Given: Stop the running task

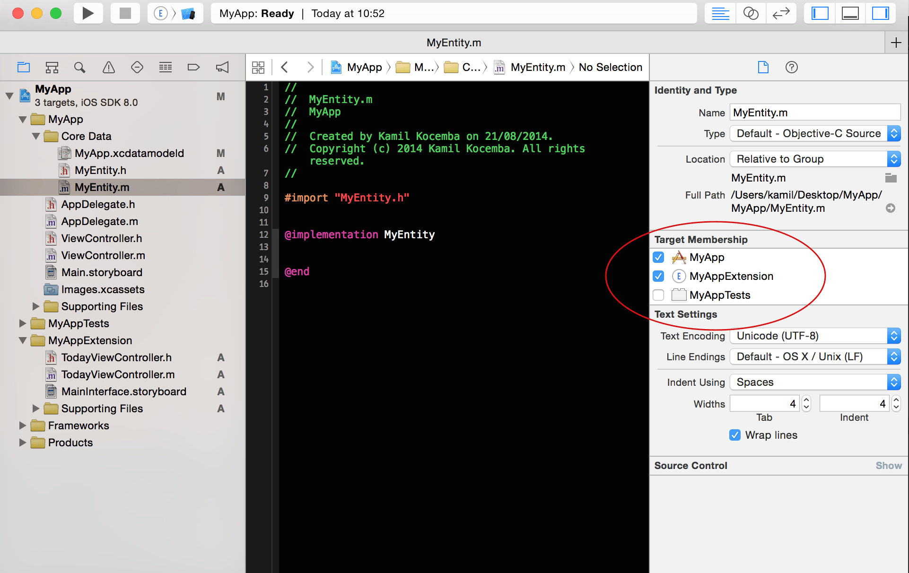Looking at the screenshot, I should tap(125, 13).
